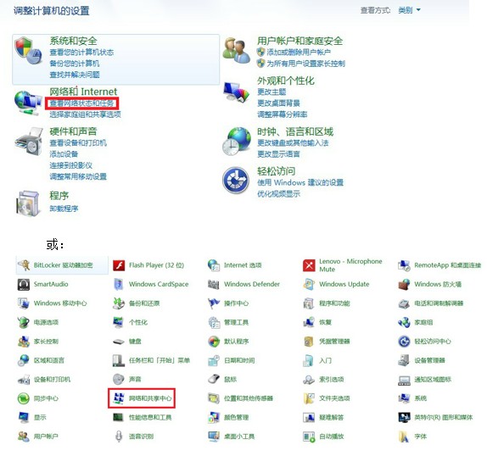This screenshot has width=487, height=456.
Task: Click the 系统和安全 shield icon
Action: click(x=28, y=51)
